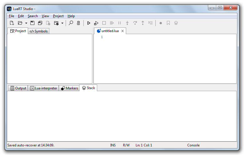This screenshot has width=244, height=155.
Task: Open search with the magnifier icon
Action: point(71,23)
